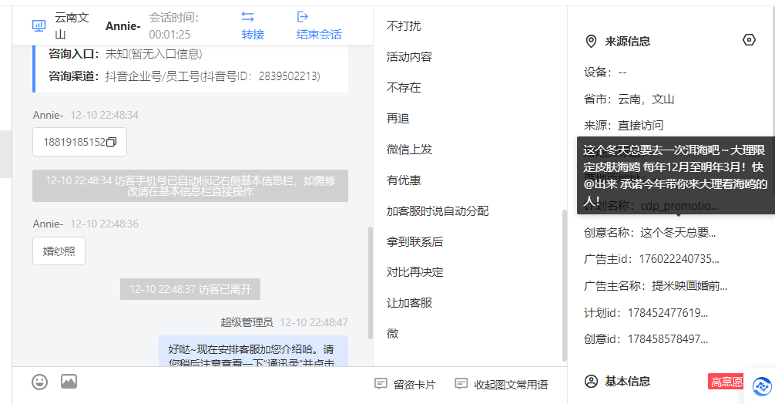
Task: Click the user icon beside 基本信息
Action: click(591, 381)
